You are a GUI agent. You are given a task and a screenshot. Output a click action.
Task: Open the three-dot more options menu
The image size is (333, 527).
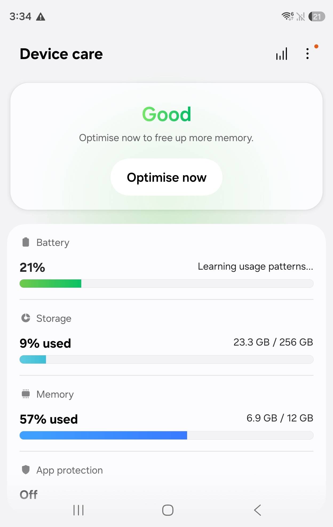coord(308,54)
